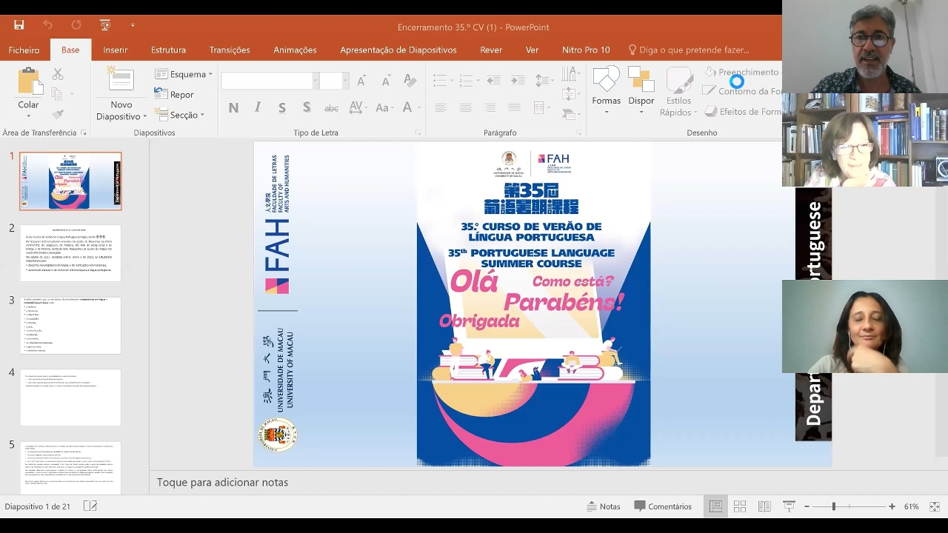Screen dimensions: 948x533
Task: Switch to the Transições tab
Action: (230, 50)
